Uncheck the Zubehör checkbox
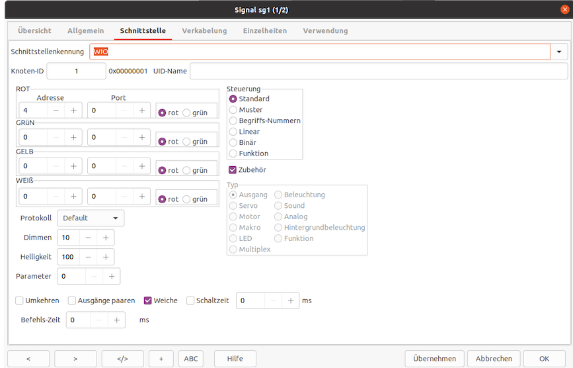The image size is (573, 368). pos(233,170)
